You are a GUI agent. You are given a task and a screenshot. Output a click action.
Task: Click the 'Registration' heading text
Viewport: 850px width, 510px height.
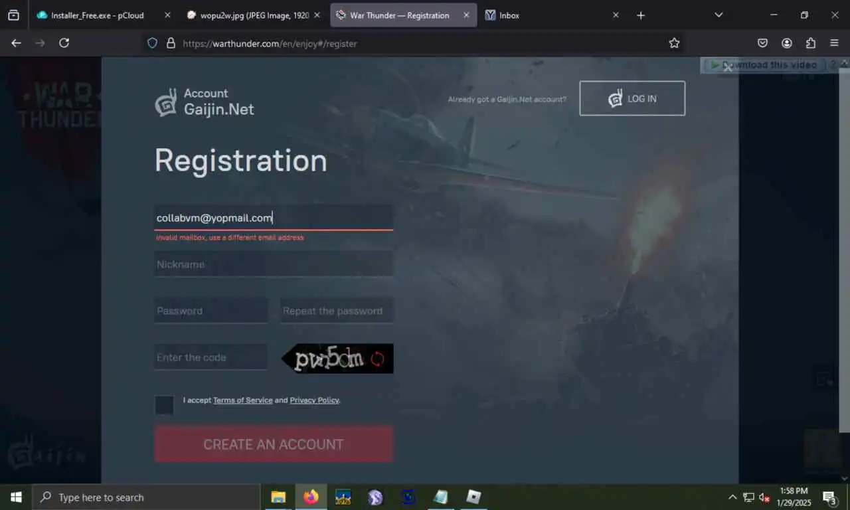pyautogui.click(x=241, y=161)
